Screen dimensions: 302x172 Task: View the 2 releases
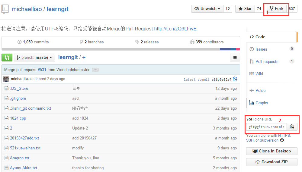pyautogui.click(x=147, y=42)
